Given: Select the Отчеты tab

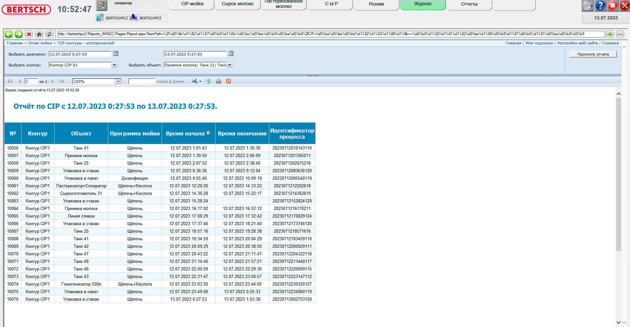Looking at the screenshot, I should (469, 4).
